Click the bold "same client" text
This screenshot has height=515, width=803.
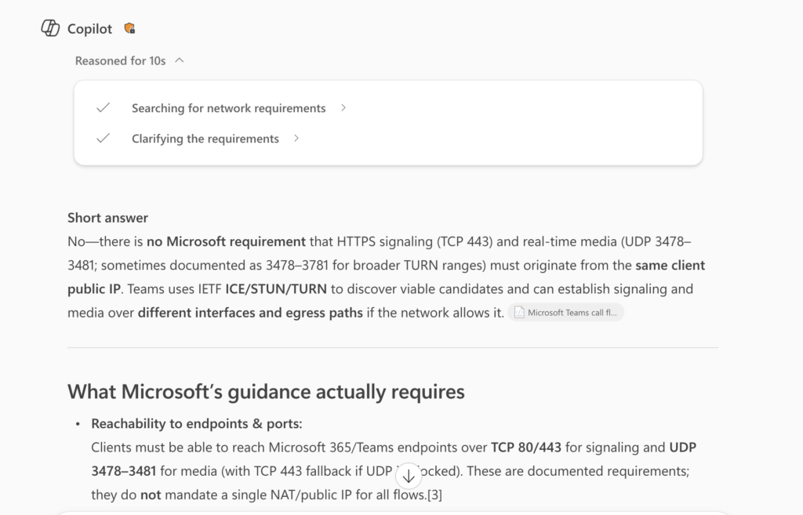click(x=670, y=265)
